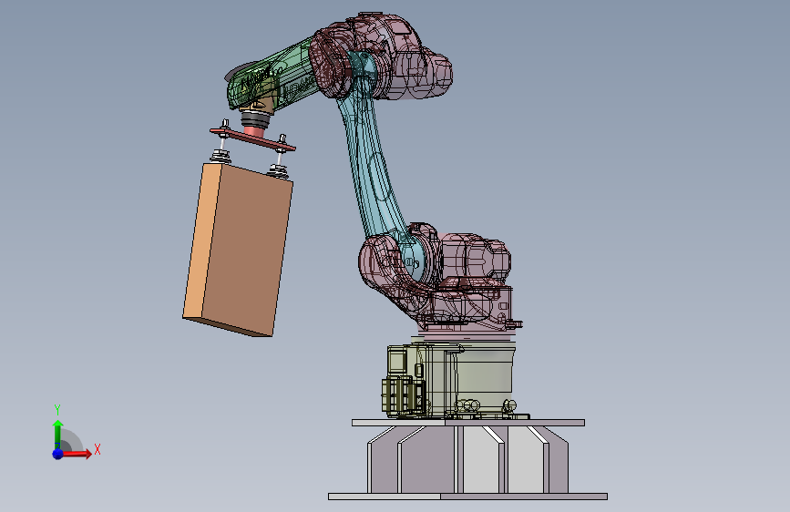
Task: Select the orange box held by the gripper
Action: coord(238,250)
